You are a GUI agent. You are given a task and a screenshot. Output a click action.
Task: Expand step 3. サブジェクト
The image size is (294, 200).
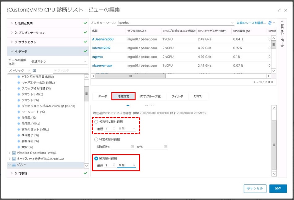click(x=48, y=42)
